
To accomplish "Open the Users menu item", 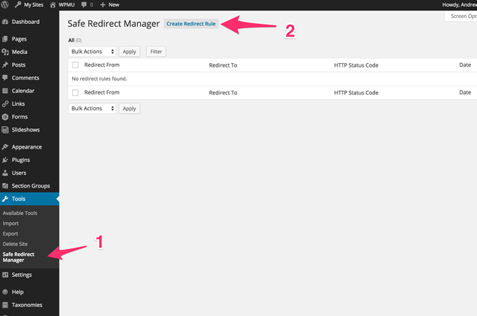I will click(x=19, y=173).
